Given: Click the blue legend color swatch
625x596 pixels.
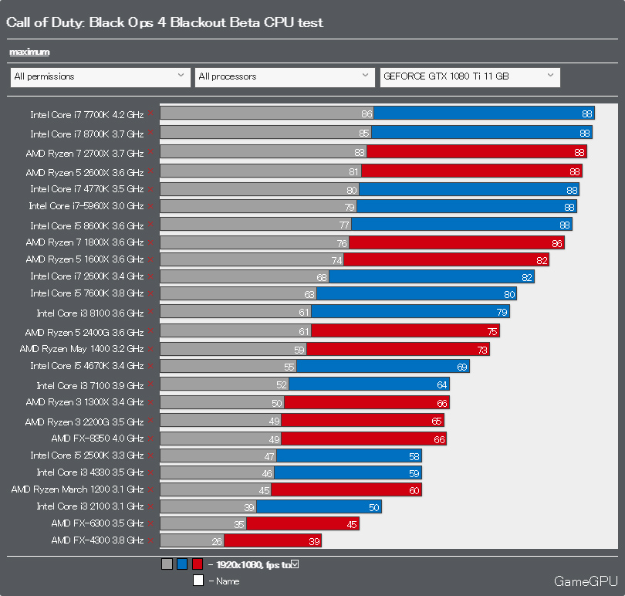Looking at the screenshot, I should coord(182,564).
